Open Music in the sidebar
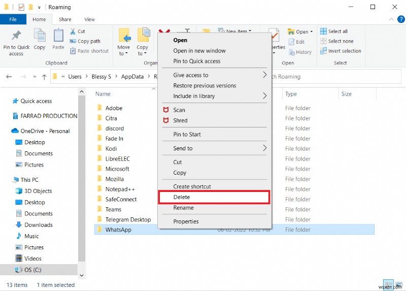The height and width of the screenshot is (291, 406). pyautogui.click(x=27, y=236)
